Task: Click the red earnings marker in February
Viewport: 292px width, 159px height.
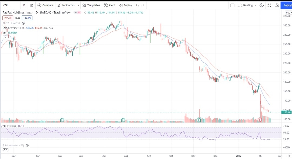Action: coord(260,120)
